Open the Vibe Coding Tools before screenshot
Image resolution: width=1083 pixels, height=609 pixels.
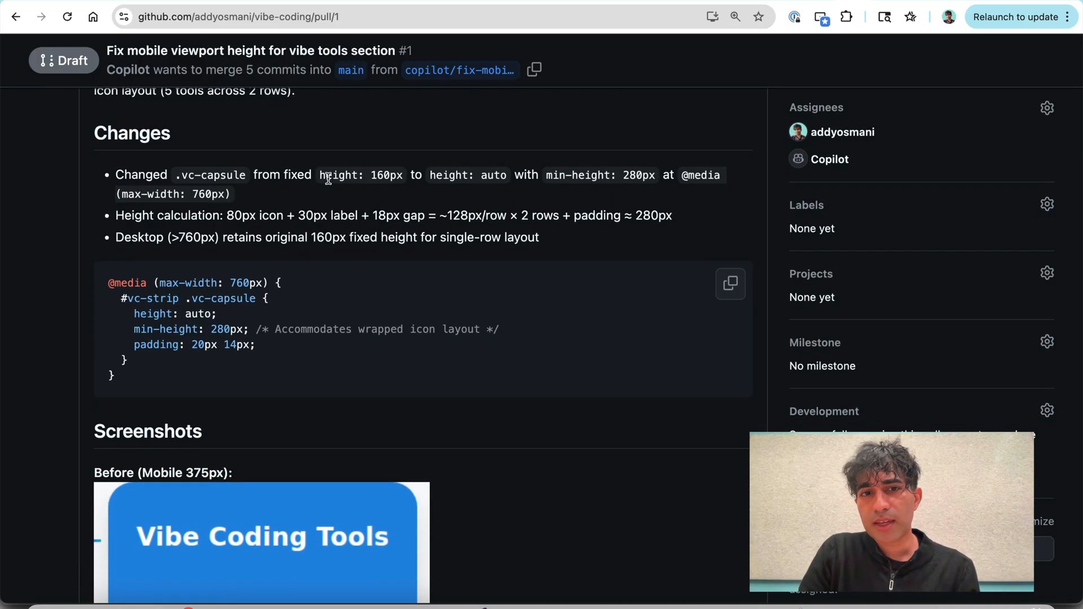pos(262,542)
